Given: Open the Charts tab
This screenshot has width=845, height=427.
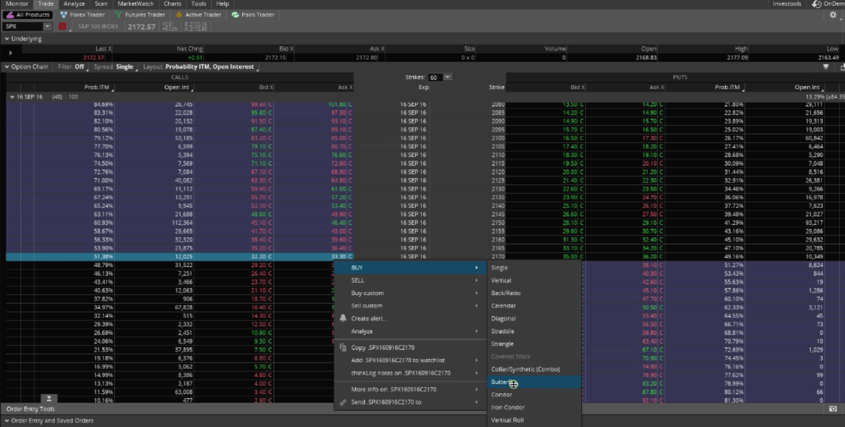Looking at the screenshot, I should click(x=172, y=4).
